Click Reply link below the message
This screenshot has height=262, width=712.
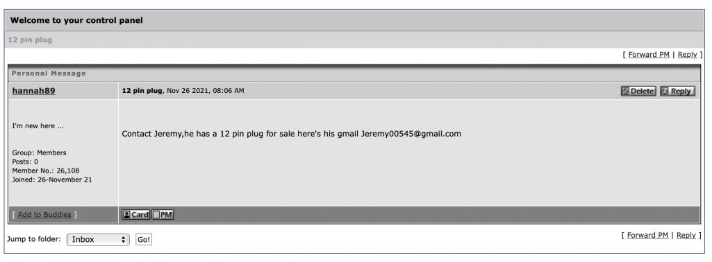tap(686, 235)
